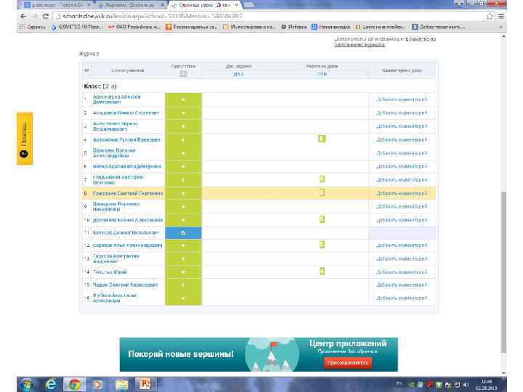
Task: Click the volume icon in system tray
Action: click(466, 385)
